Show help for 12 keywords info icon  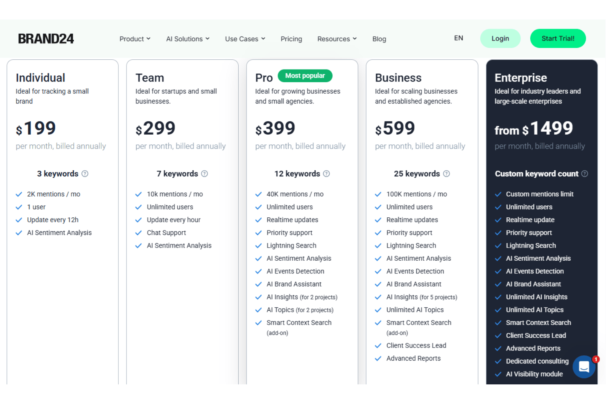326,174
